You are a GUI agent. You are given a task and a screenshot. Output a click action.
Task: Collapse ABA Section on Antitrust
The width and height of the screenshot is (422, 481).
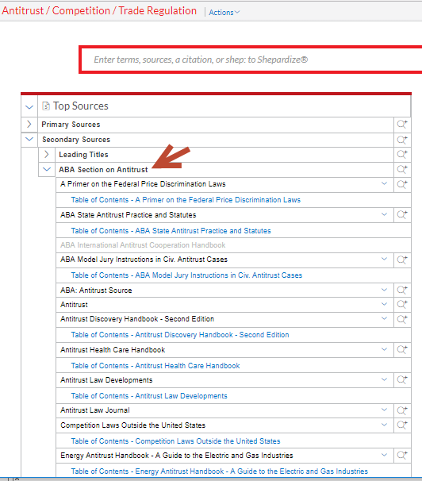click(x=47, y=169)
